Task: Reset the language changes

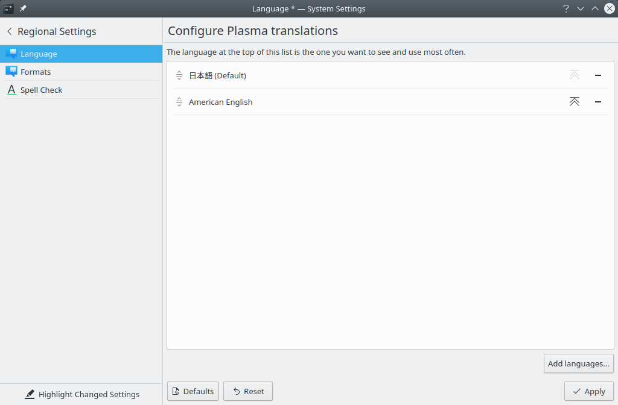Action: point(248,391)
